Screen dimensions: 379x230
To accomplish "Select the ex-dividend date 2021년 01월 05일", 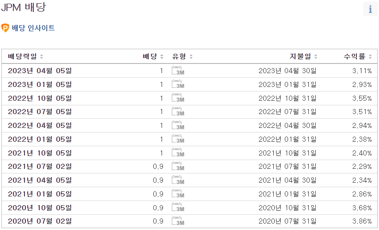I will [x=40, y=194].
